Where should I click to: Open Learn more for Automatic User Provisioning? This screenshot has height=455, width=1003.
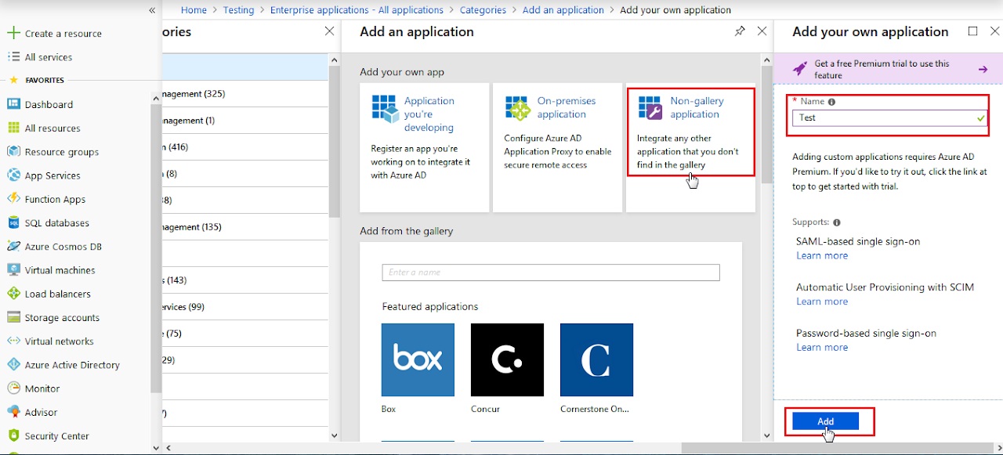(x=822, y=302)
